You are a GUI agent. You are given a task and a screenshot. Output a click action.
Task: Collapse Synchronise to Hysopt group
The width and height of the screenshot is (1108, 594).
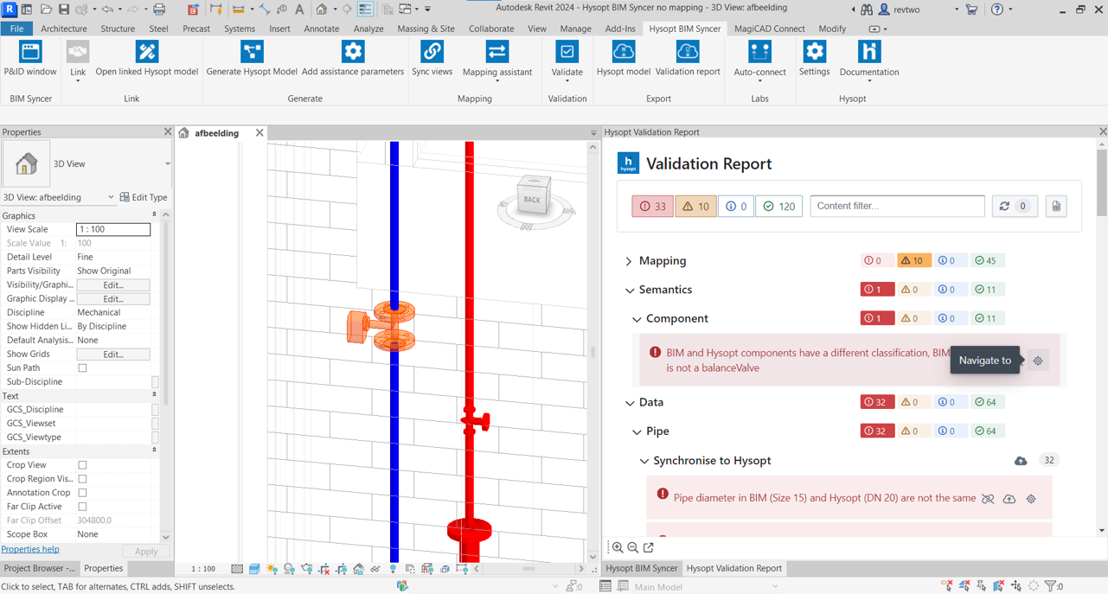[644, 461]
